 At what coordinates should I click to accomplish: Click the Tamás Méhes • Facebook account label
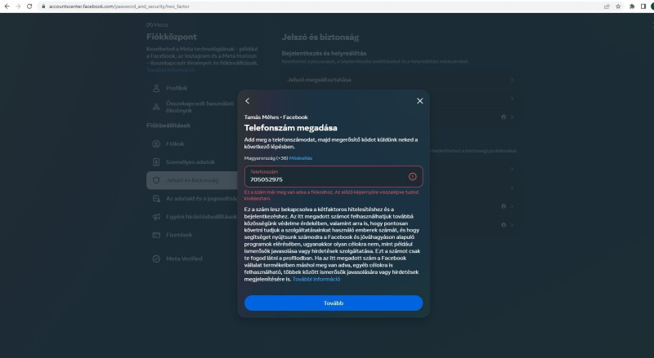click(x=275, y=117)
